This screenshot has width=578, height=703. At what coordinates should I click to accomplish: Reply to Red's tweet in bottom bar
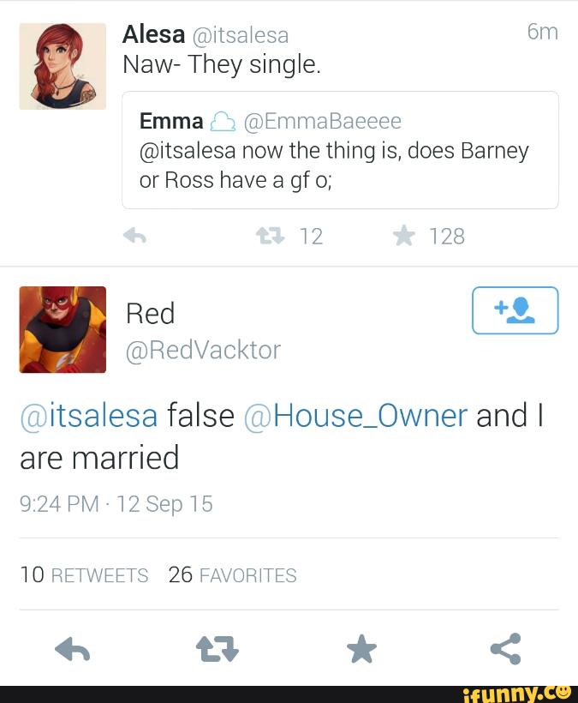click(x=73, y=650)
